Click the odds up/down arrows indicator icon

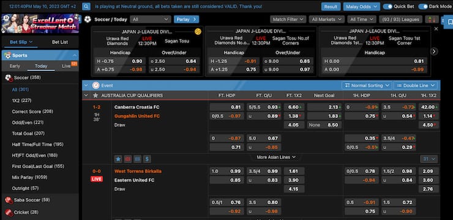pyautogui.click(x=432, y=20)
